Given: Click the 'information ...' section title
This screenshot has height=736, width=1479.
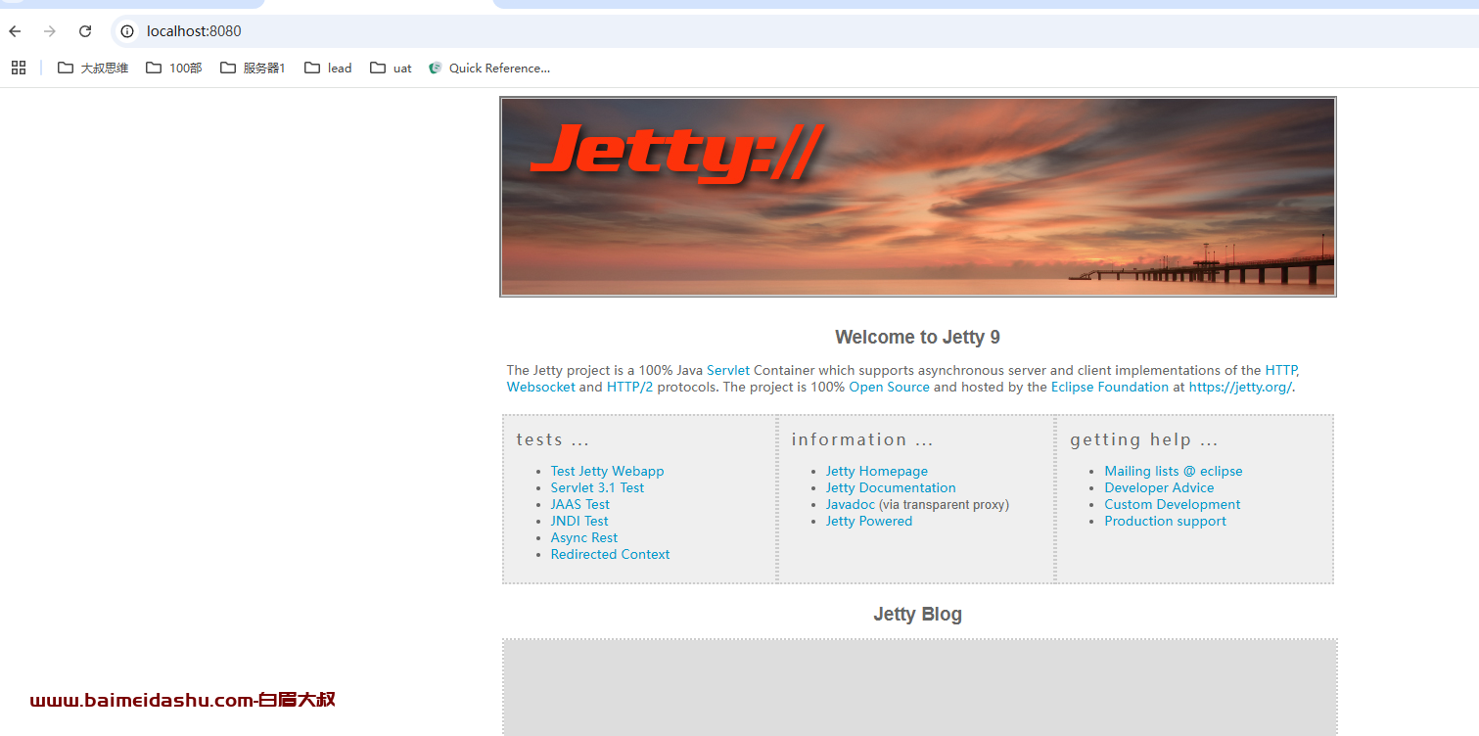Looking at the screenshot, I should [862, 439].
